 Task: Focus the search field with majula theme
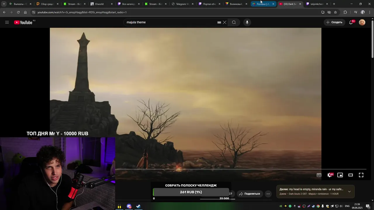171,22
